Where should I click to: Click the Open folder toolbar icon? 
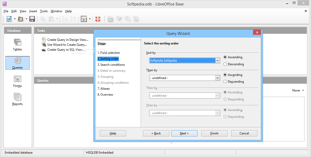tap(21, 19)
